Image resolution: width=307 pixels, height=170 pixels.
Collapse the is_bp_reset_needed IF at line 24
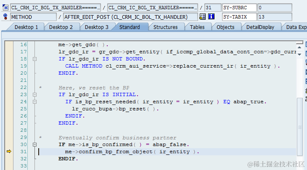34,102
